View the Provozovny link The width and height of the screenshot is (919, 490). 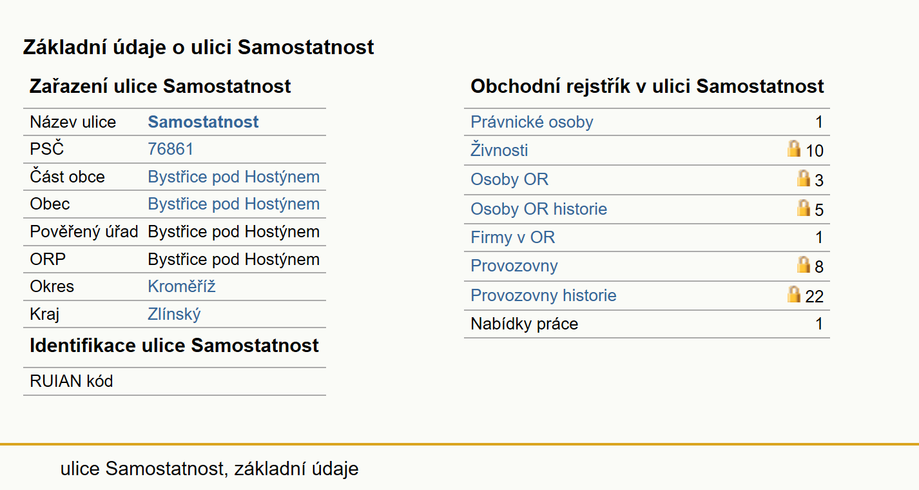(x=514, y=266)
